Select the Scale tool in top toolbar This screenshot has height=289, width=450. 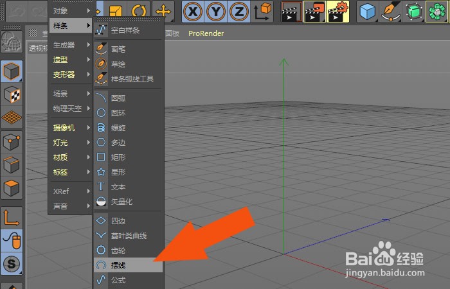point(116,11)
